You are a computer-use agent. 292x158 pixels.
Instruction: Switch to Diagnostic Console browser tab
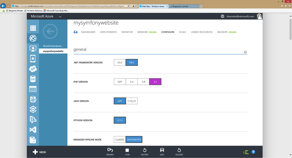[184, 6]
